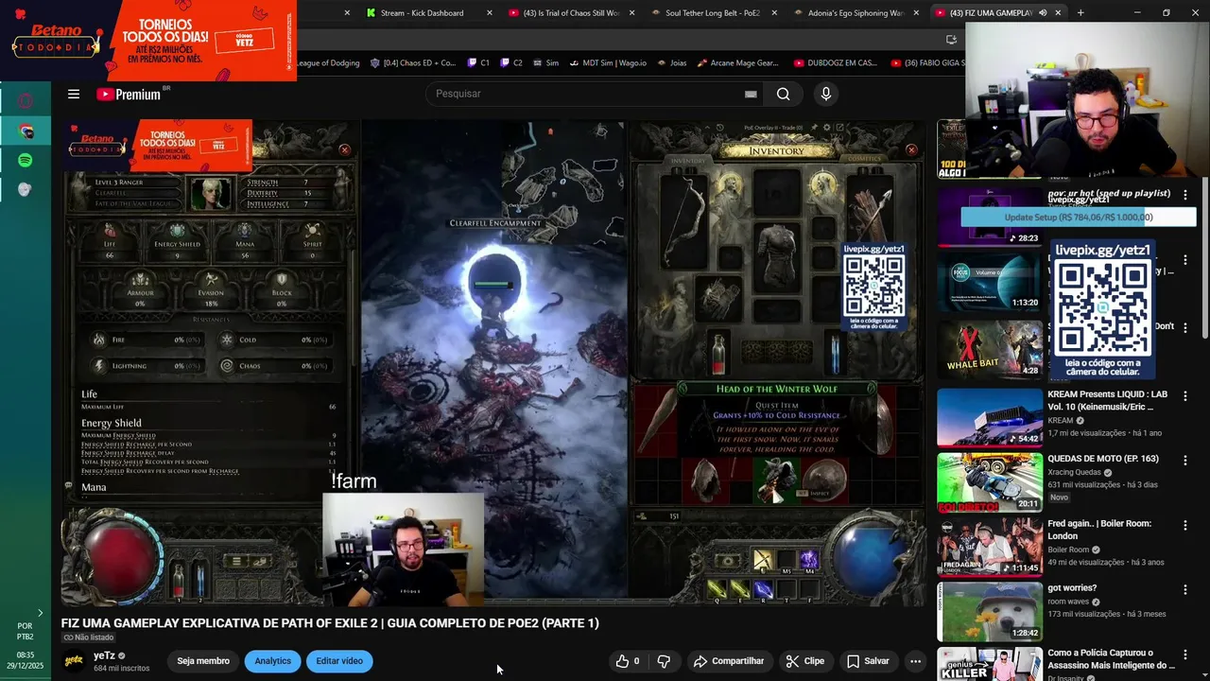Image resolution: width=1210 pixels, height=681 pixels.
Task: Close the in-video character panel X
Action: coord(344,149)
